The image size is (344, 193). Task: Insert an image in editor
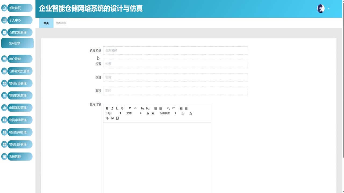pos(112,118)
